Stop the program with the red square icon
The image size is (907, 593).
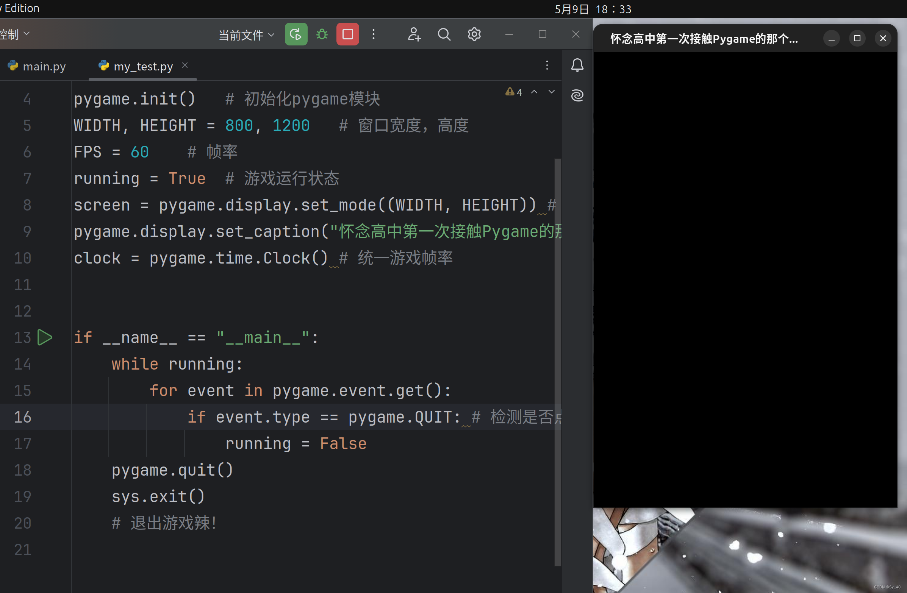347,34
